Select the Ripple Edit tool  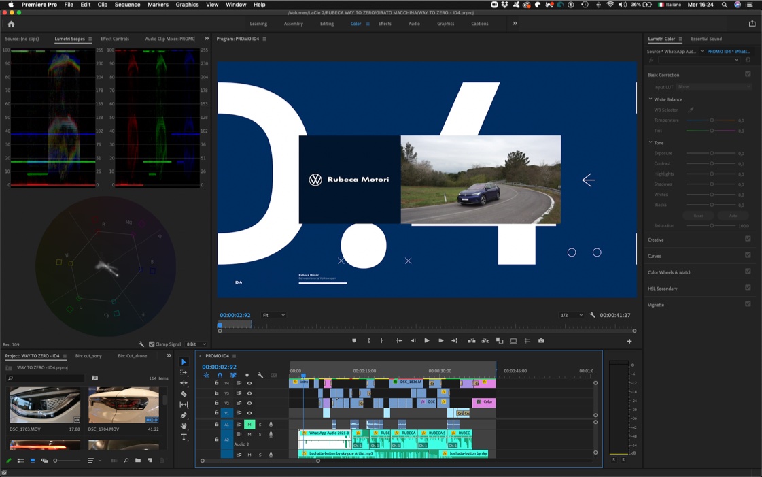(184, 383)
